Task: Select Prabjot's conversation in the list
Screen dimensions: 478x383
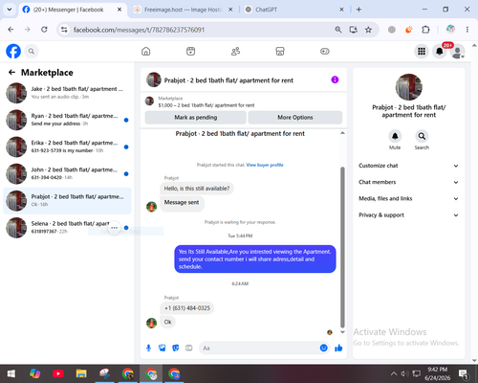Action: pos(67,201)
